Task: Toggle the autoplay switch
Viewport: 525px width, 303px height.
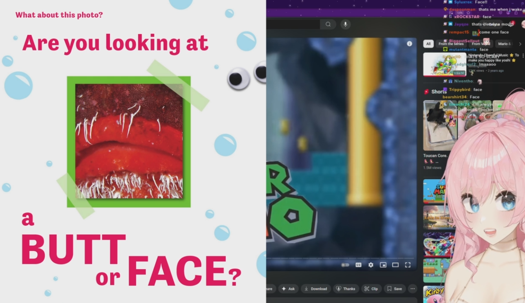Action: 345,265
